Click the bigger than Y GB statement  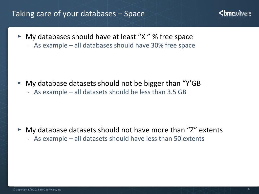(x=113, y=83)
